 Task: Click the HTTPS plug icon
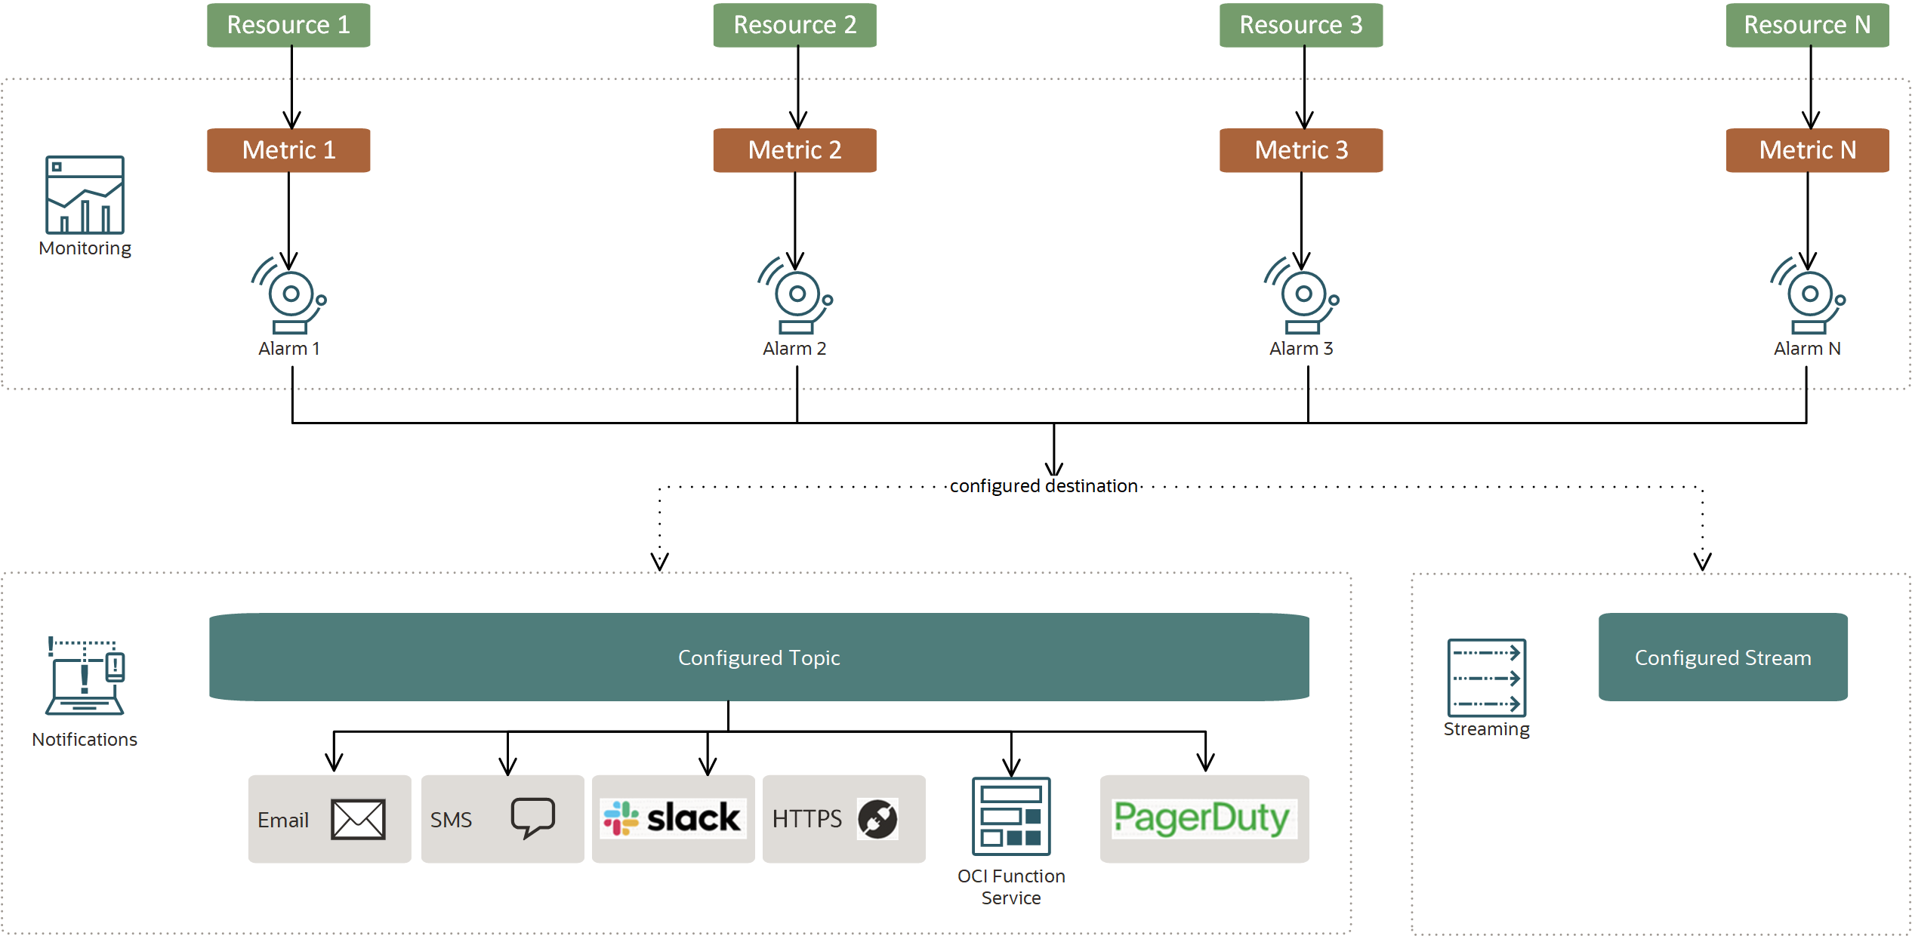pyautogui.click(x=877, y=819)
